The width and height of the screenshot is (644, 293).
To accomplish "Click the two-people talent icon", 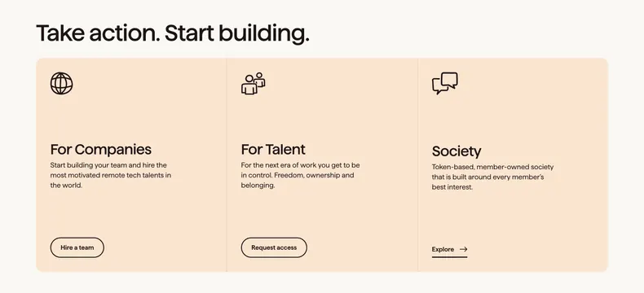I will click(253, 84).
